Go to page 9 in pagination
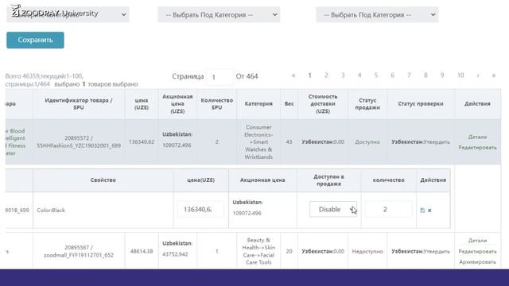This screenshot has height=286, width=509. tap(442, 75)
